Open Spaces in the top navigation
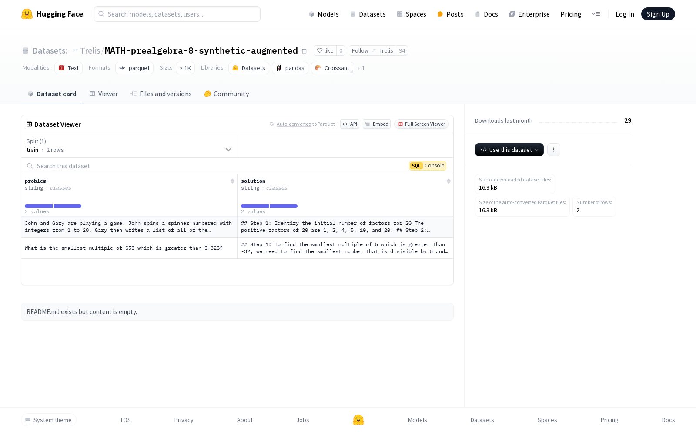Image resolution: width=696 pixels, height=435 pixels. click(412, 14)
